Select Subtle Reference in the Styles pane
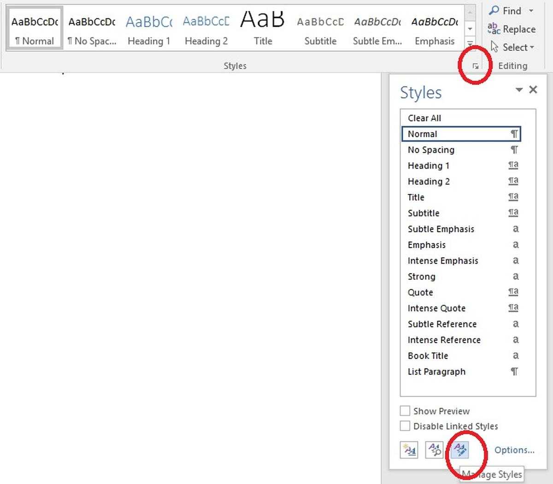Image resolution: width=553 pixels, height=484 pixels. tap(461, 324)
